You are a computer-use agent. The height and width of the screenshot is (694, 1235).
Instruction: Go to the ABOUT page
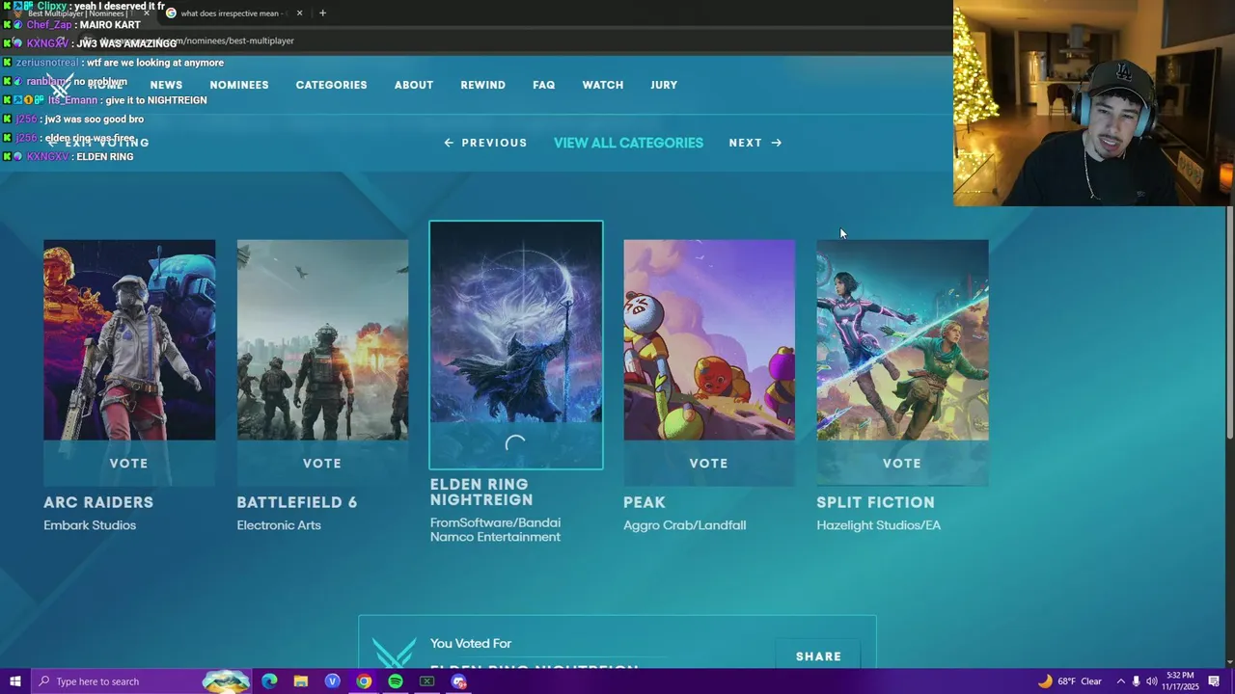pyautogui.click(x=414, y=85)
